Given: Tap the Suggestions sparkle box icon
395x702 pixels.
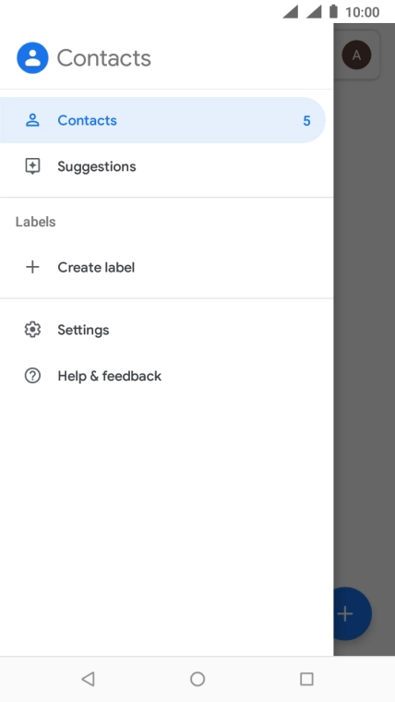Looking at the screenshot, I should click(32, 166).
